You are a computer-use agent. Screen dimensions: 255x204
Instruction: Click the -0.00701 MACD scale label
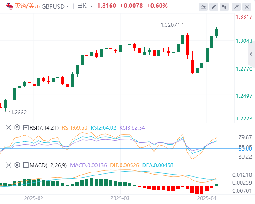[241, 191]
